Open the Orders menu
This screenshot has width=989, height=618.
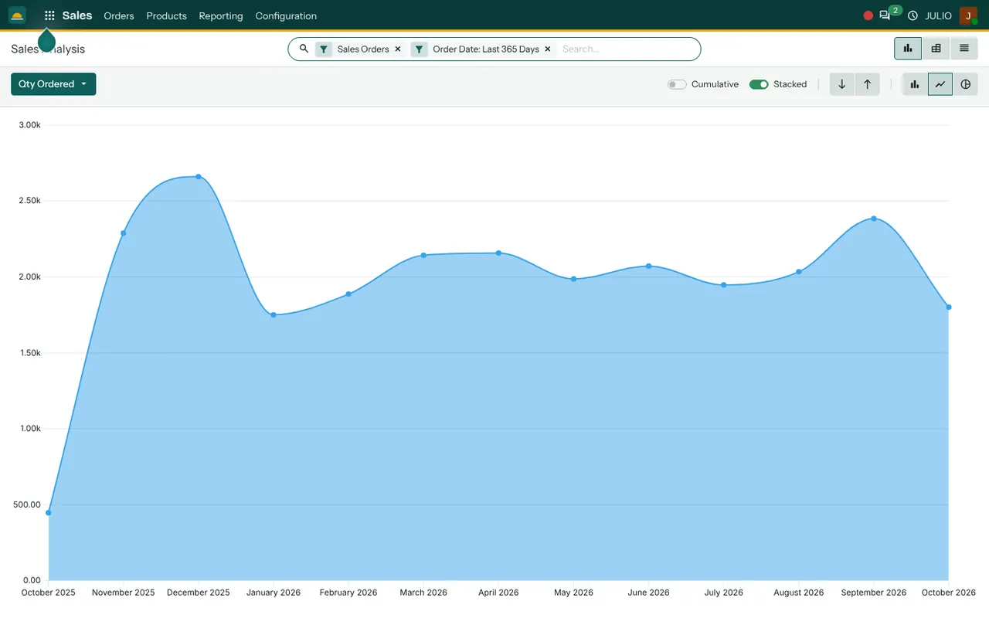point(119,15)
